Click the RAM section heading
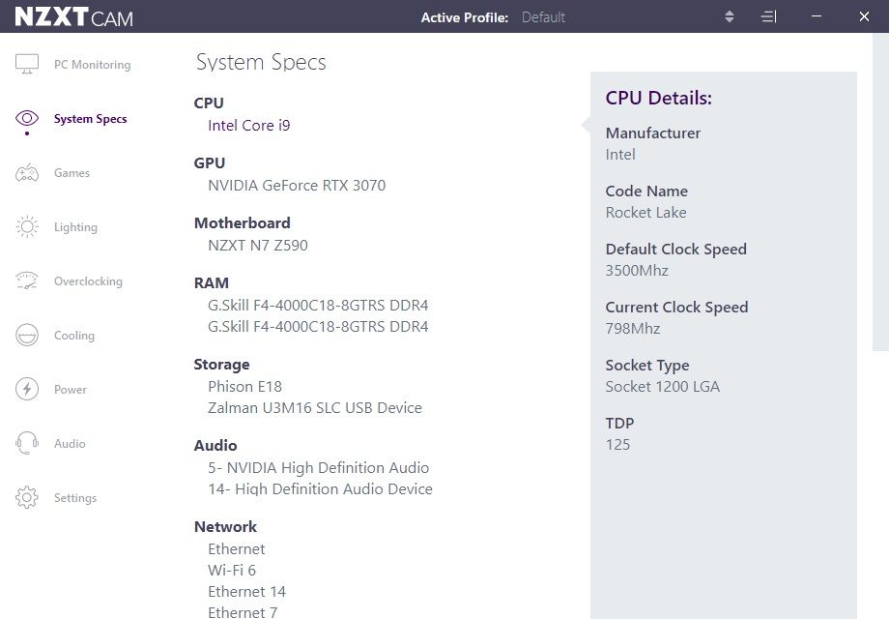889x619 pixels. [x=211, y=283]
